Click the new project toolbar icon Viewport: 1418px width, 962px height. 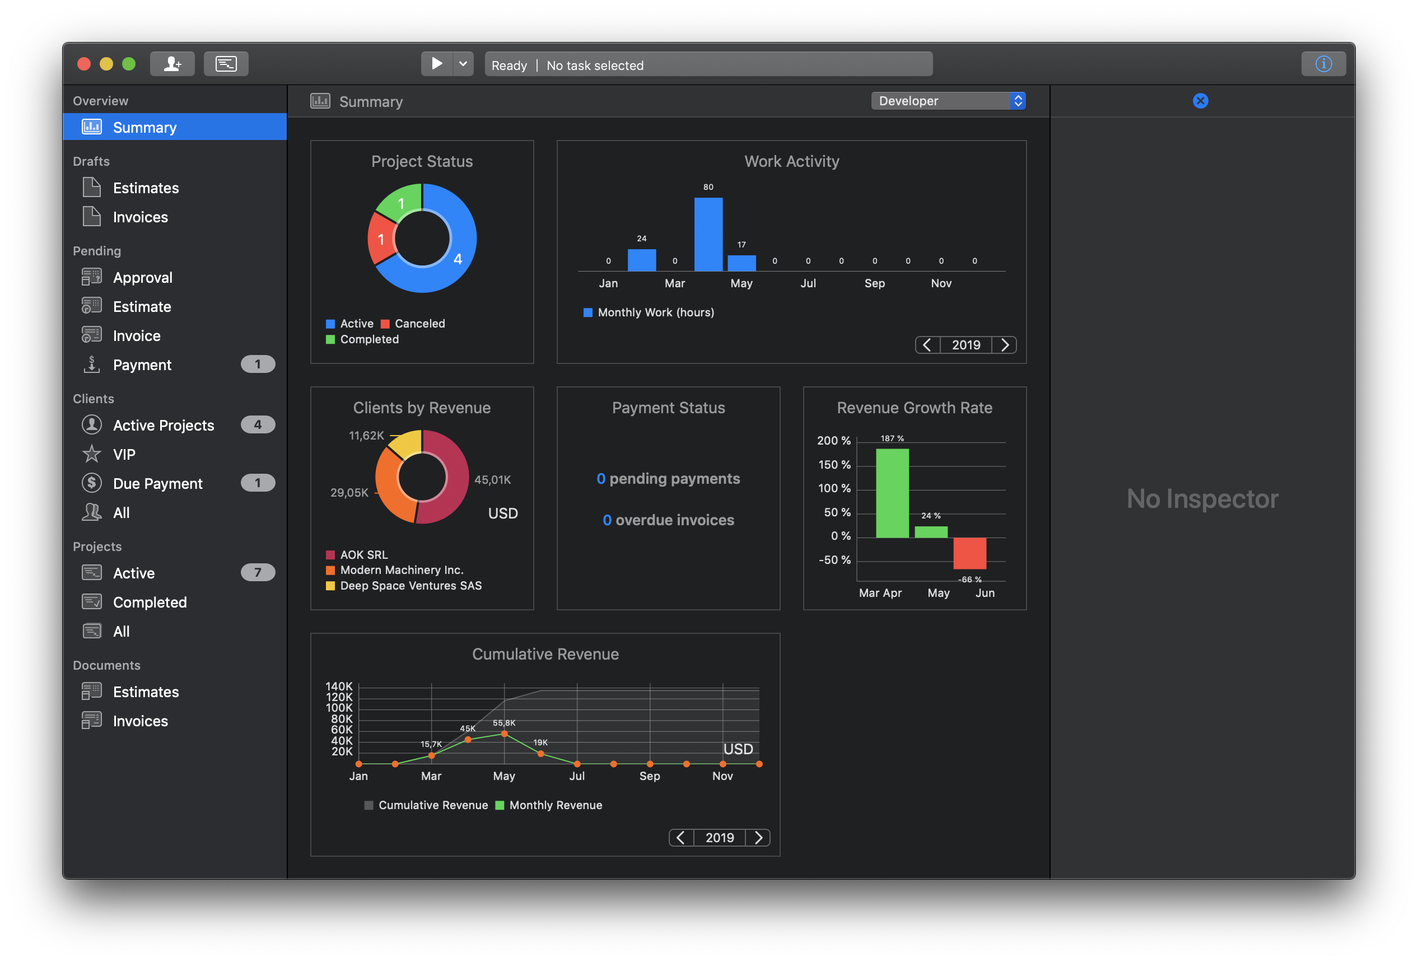click(x=226, y=63)
